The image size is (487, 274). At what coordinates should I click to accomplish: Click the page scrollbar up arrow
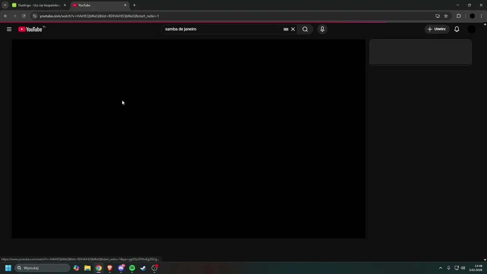tap(485, 24)
